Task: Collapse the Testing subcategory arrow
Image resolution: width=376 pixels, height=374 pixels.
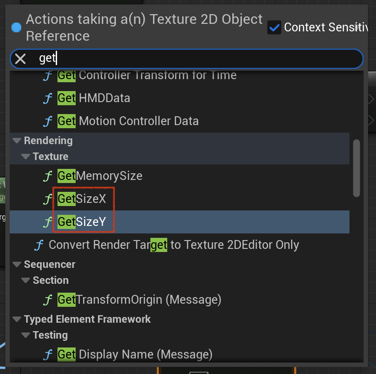Action: click(26, 335)
